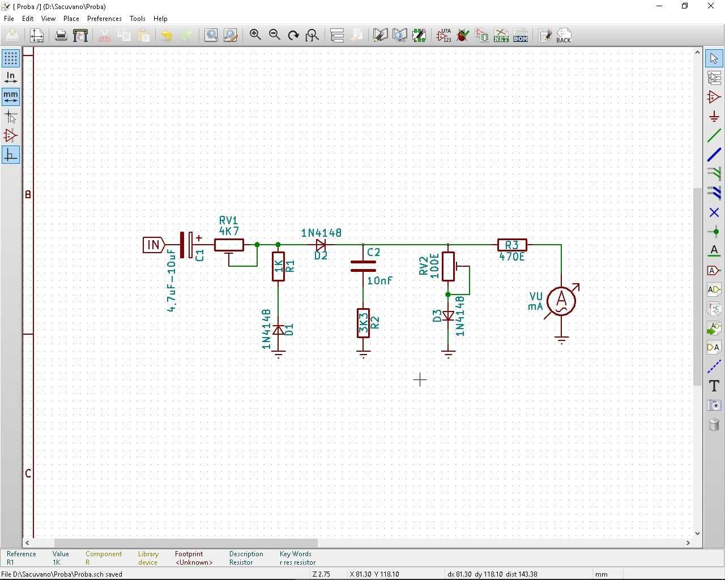Screen dimensions: 725x580
Task: Toggle the cursor shape
Action: pos(11,116)
